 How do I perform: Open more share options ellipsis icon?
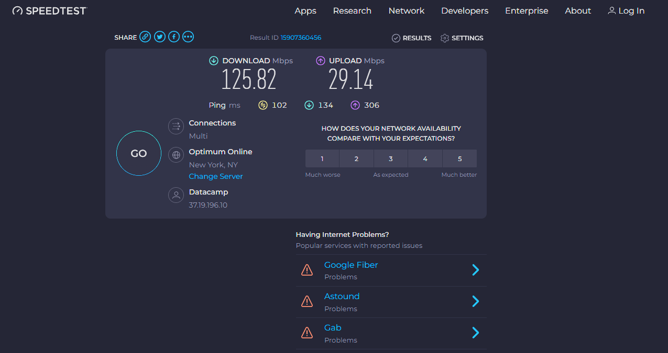point(188,37)
